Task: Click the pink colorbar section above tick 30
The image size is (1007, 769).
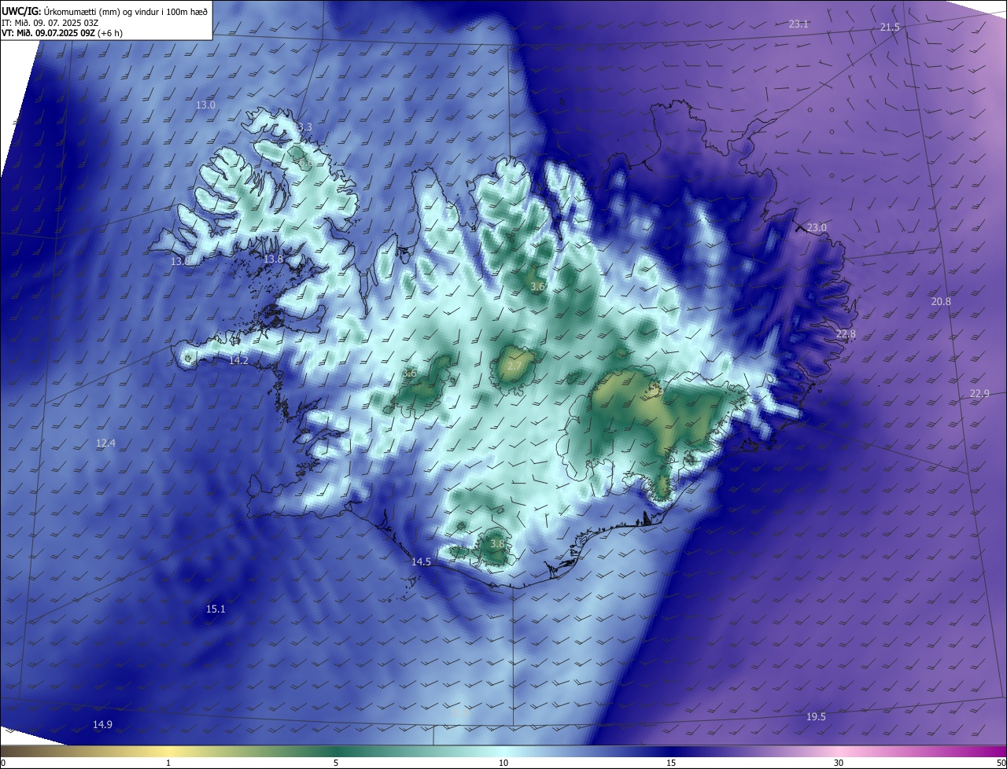Action: tap(839, 751)
